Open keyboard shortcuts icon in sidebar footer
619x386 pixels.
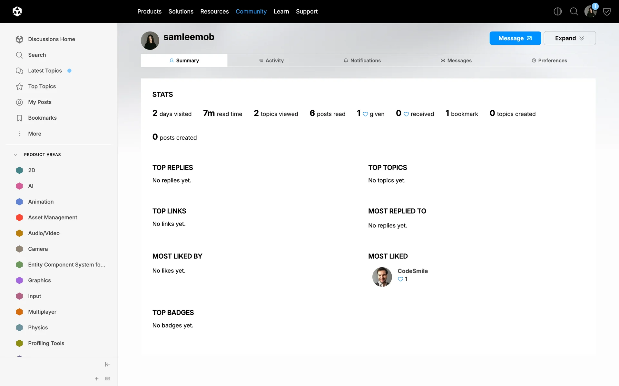pos(108,379)
